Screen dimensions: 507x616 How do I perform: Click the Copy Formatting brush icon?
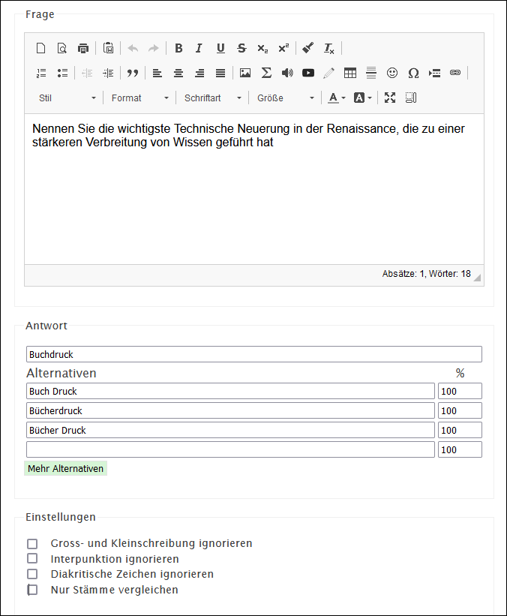308,48
